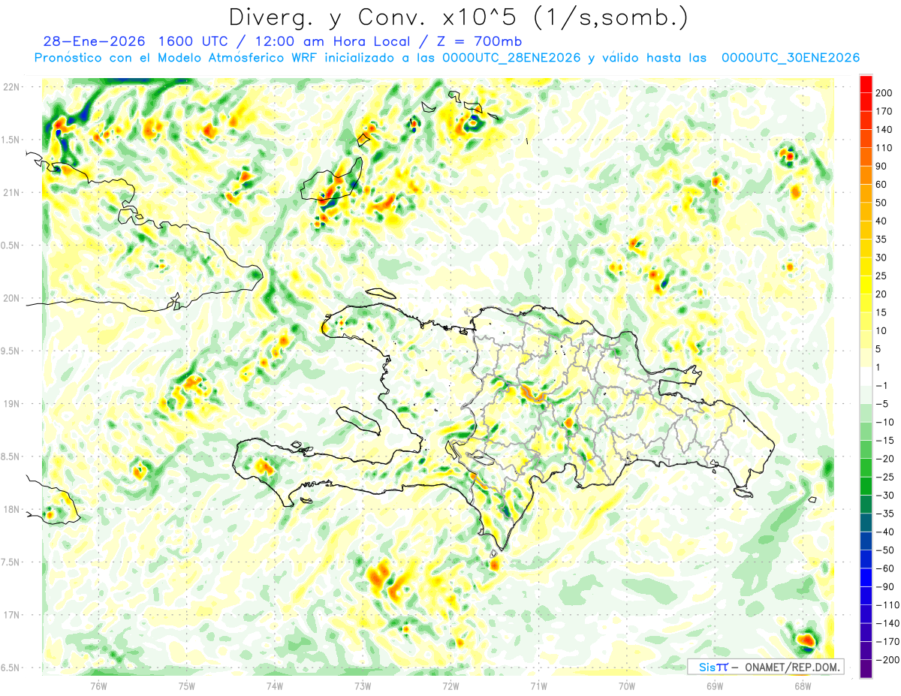Image resolution: width=901 pixels, height=696 pixels.
Task: Click the -110 color bar value
Action: pyautogui.click(x=888, y=606)
